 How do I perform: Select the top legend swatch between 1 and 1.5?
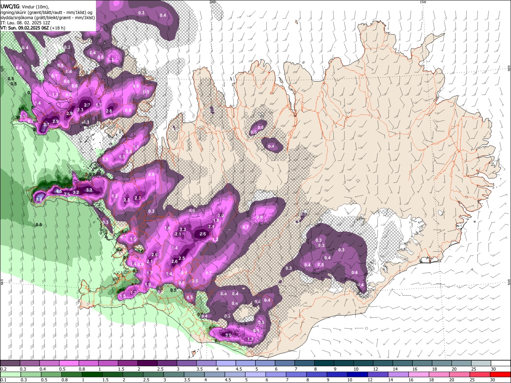[x=108, y=363]
